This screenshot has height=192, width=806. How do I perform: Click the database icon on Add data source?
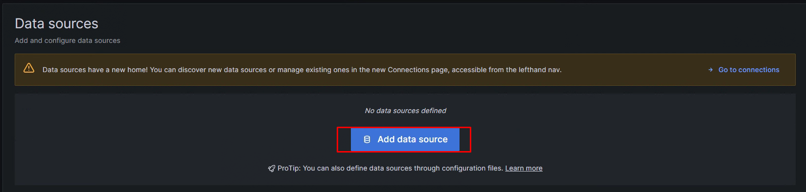[x=367, y=139]
